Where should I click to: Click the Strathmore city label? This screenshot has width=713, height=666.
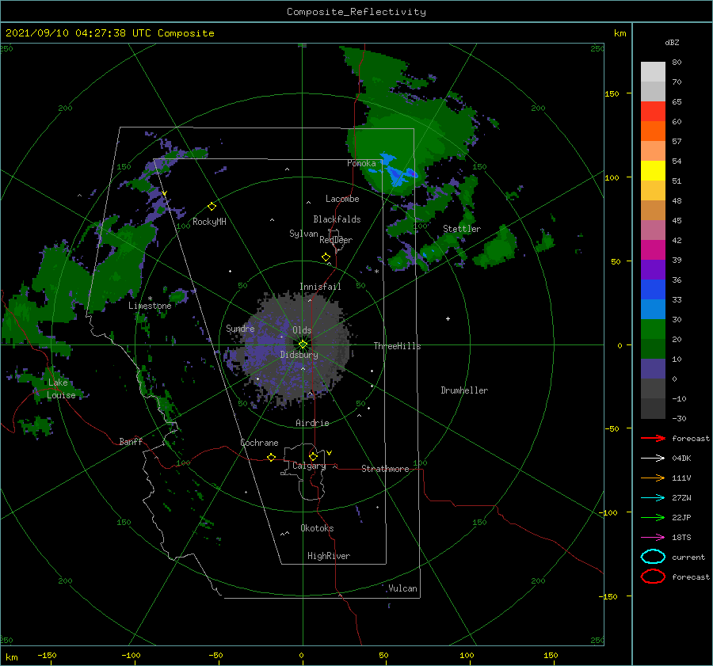(385, 469)
